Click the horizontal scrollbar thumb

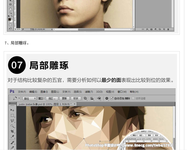pyautogui.click(x=91, y=29)
